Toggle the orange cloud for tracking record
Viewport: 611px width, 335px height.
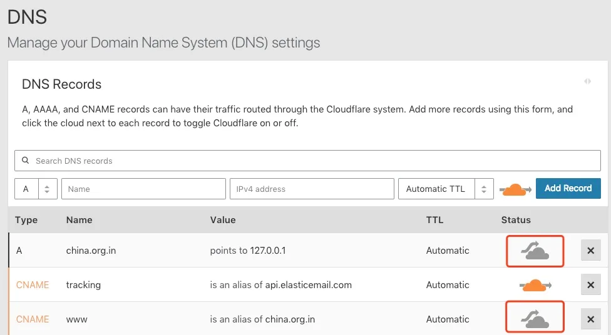click(535, 285)
